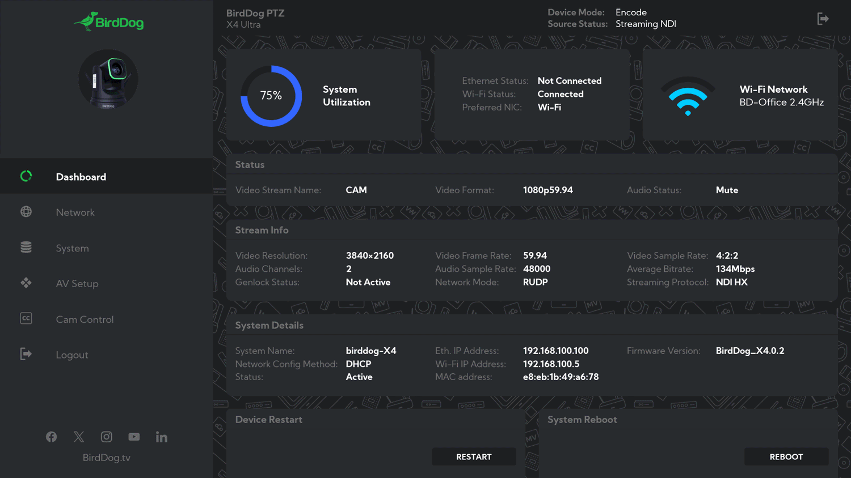Open the X social icon
The image size is (851, 478).
[79, 437]
